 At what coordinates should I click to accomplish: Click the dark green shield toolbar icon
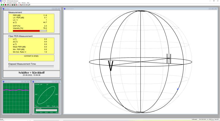[8, 5]
